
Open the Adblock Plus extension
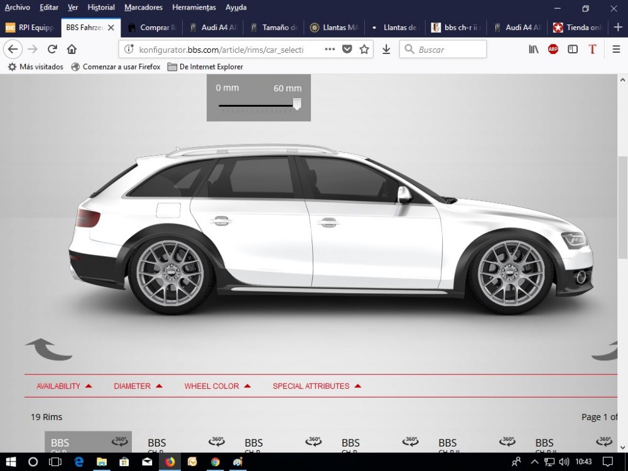(553, 49)
